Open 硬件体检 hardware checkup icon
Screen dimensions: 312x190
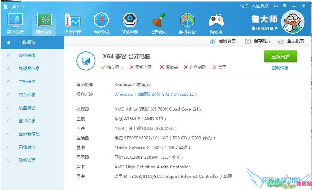(16, 20)
